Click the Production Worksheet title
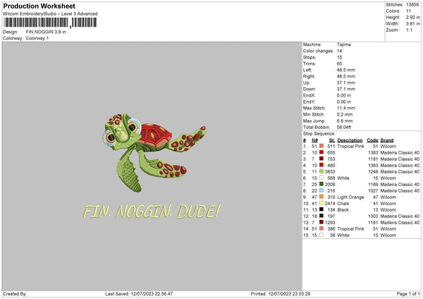This screenshot has height=299, width=423. click(x=39, y=6)
